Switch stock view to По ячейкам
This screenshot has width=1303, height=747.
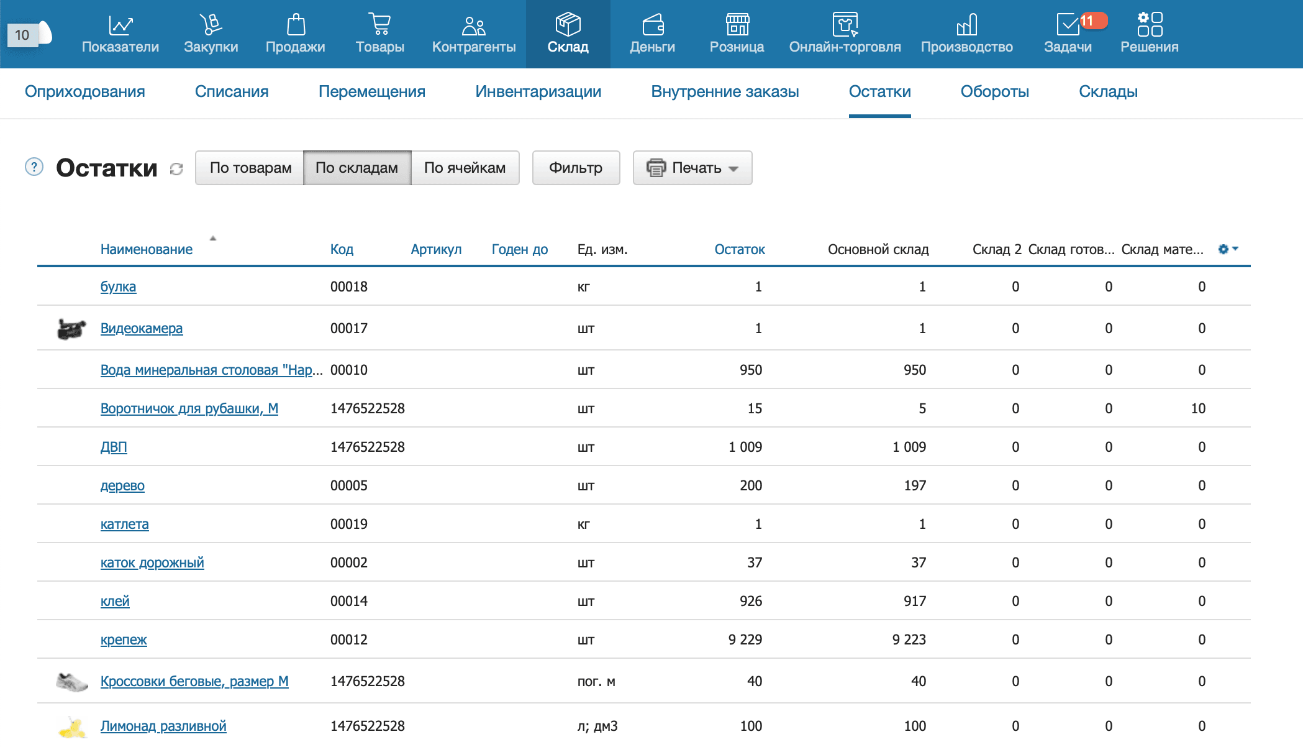[x=465, y=168]
